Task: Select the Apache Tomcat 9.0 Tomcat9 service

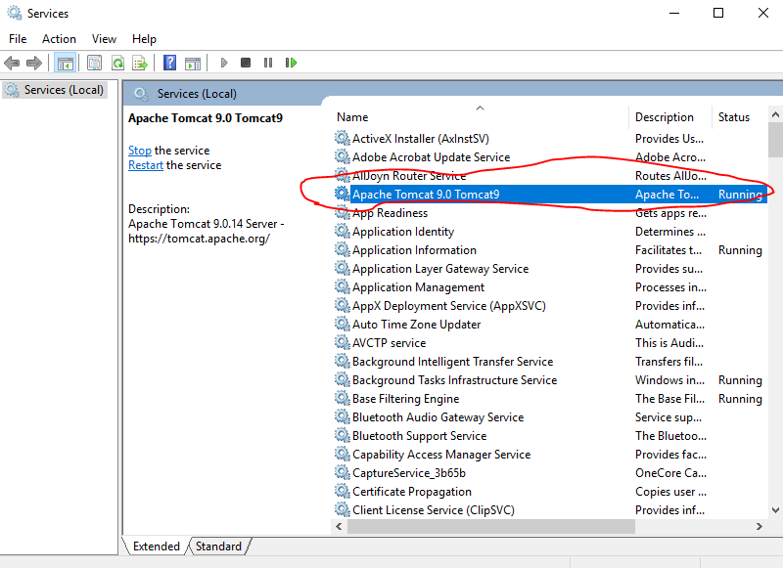Action: click(549, 194)
